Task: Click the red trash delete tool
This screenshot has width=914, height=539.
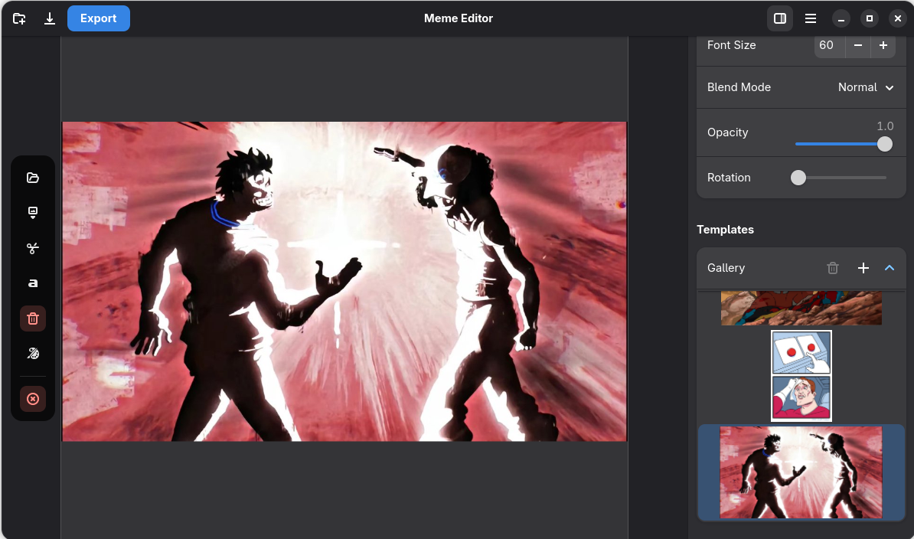Action: click(x=33, y=318)
